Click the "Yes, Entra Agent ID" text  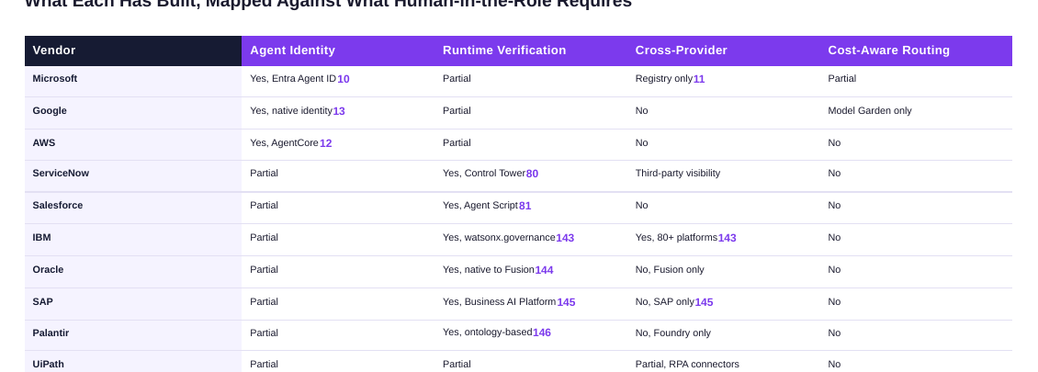(293, 78)
